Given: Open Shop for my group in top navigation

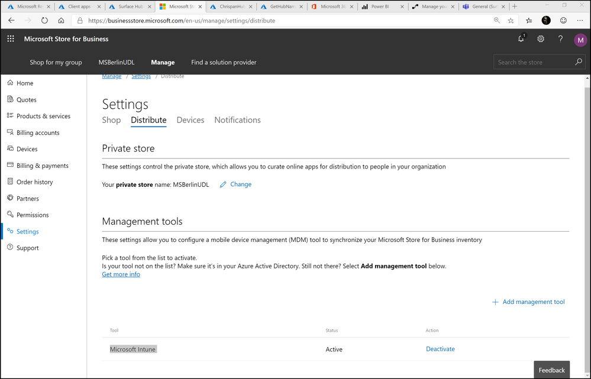Looking at the screenshot, I should point(56,62).
